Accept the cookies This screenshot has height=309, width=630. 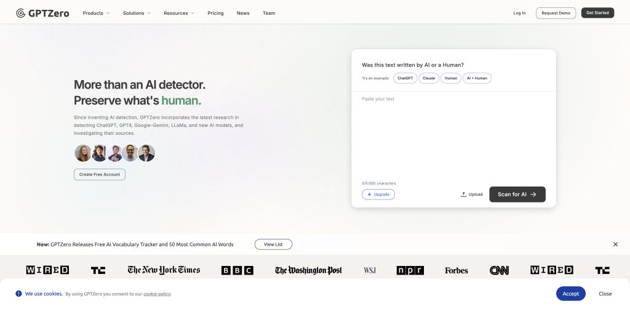570,294
